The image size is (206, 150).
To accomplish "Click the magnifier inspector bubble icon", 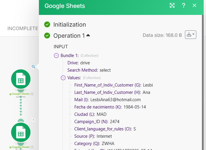I will click(33, 67).
